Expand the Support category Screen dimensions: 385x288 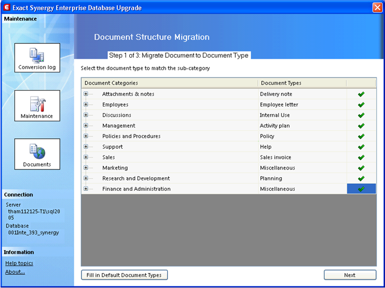[86, 146]
